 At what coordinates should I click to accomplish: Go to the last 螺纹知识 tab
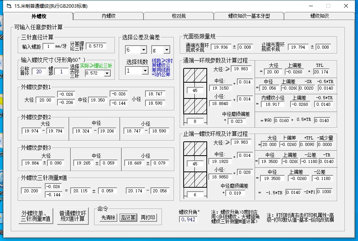pyautogui.click(x=319, y=16)
